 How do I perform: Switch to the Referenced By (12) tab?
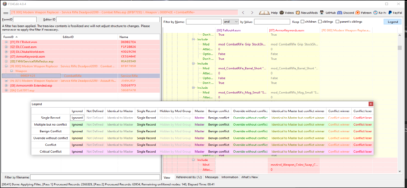coord(189,177)
